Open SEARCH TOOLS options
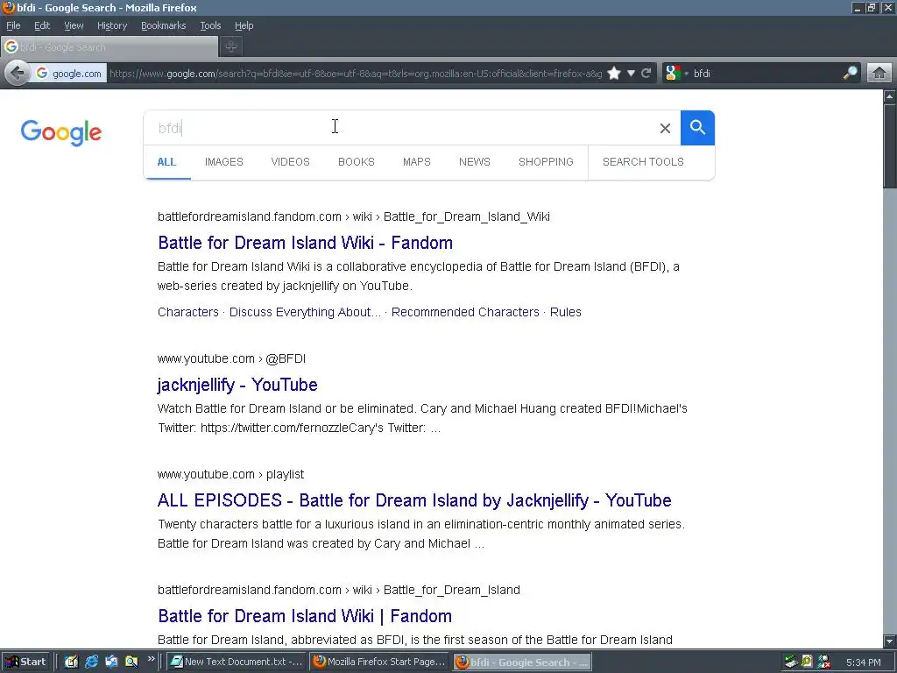The height and width of the screenshot is (673, 897). (x=643, y=162)
